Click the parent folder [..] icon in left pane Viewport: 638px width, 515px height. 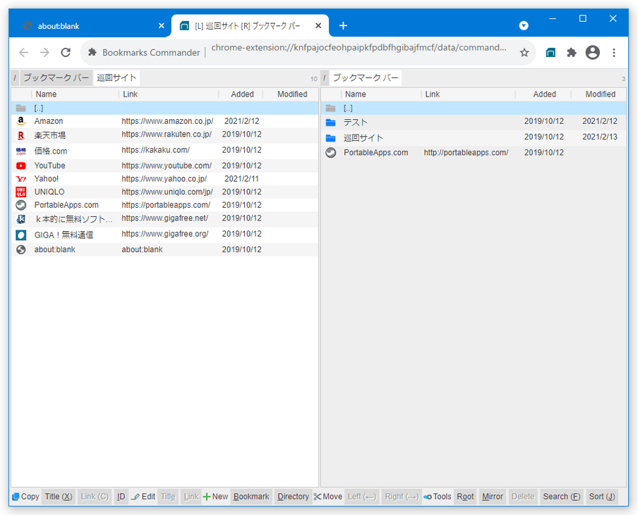[x=20, y=108]
